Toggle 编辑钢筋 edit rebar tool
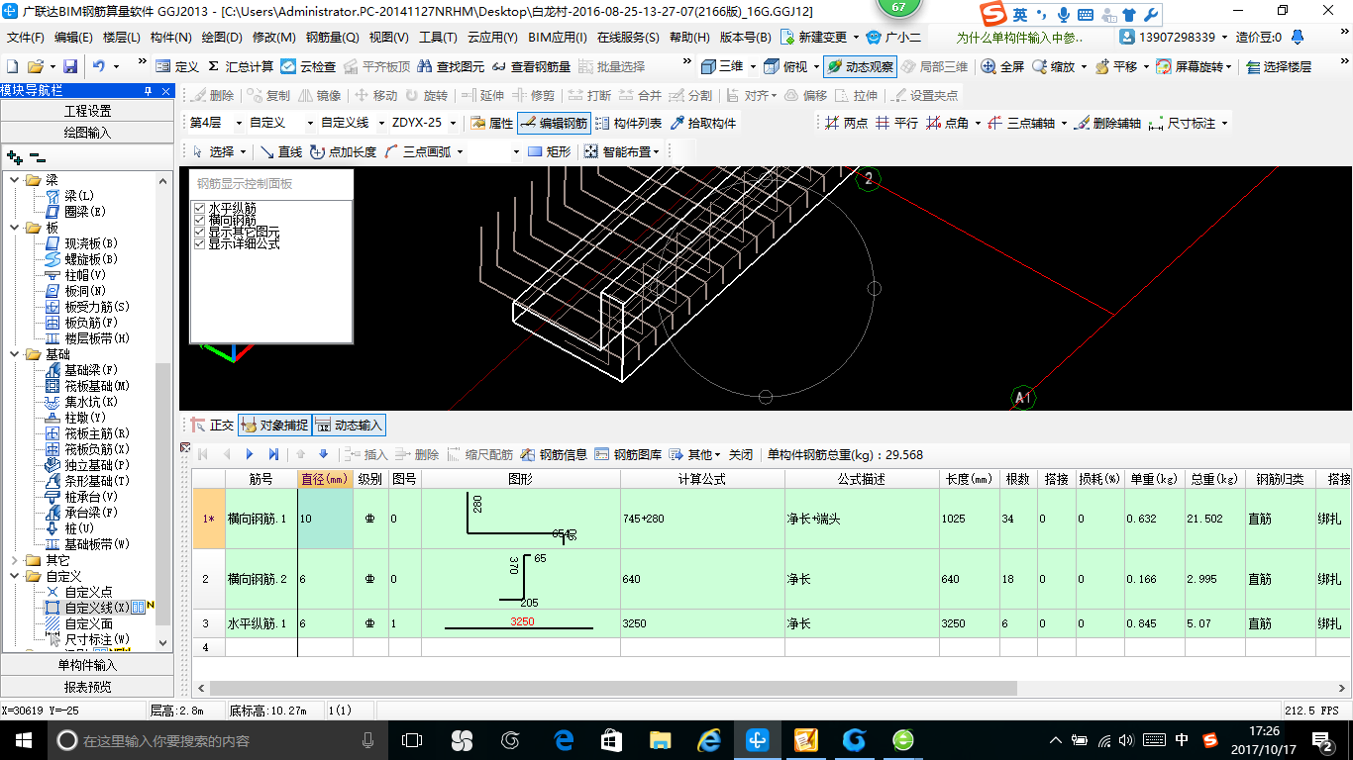Viewport: 1353px width, 760px height. tap(554, 123)
